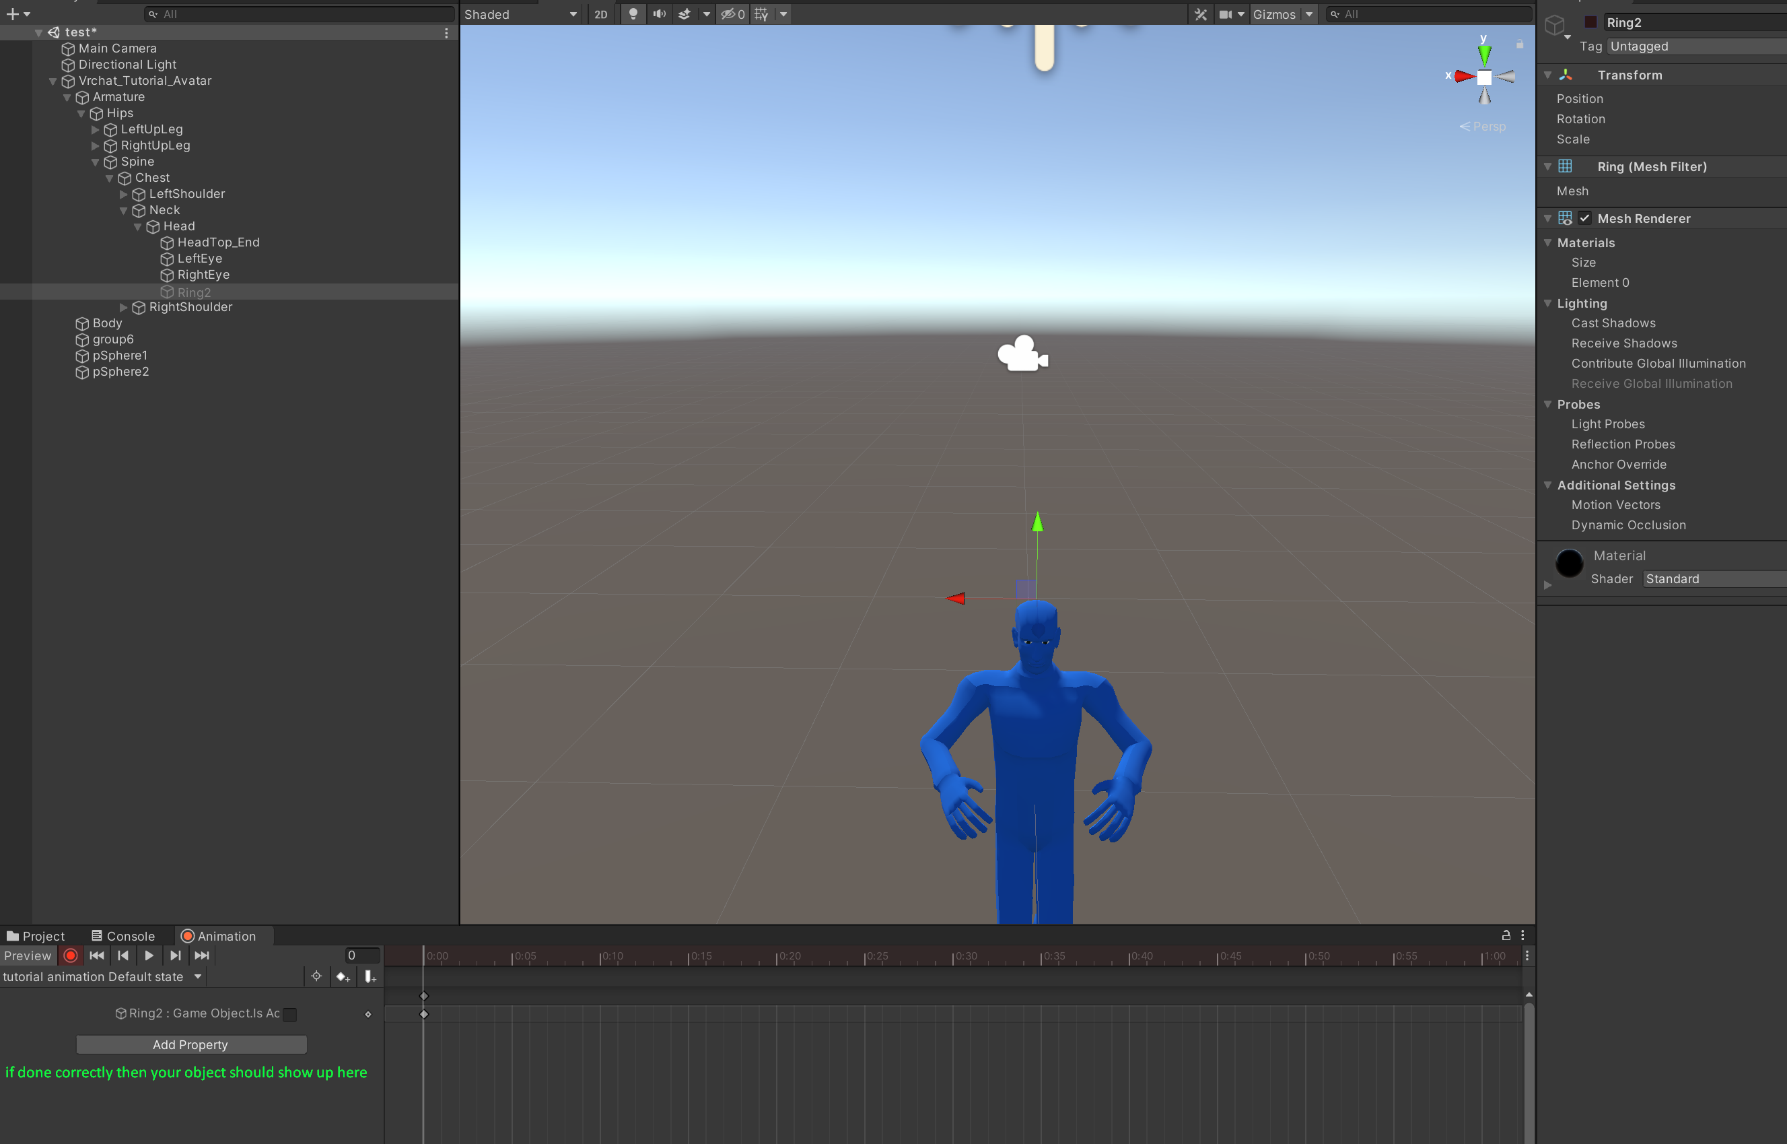Expand the RightShoulder tree node

pyautogui.click(x=124, y=307)
